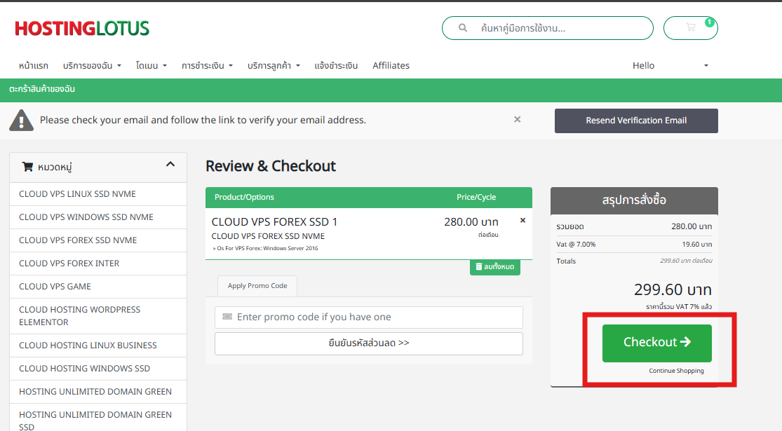Image resolution: width=782 pixels, height=431 pixels.
Task: Open CLOUD HOSTING WINDOWS SSD category
Action: click(98, 368)
